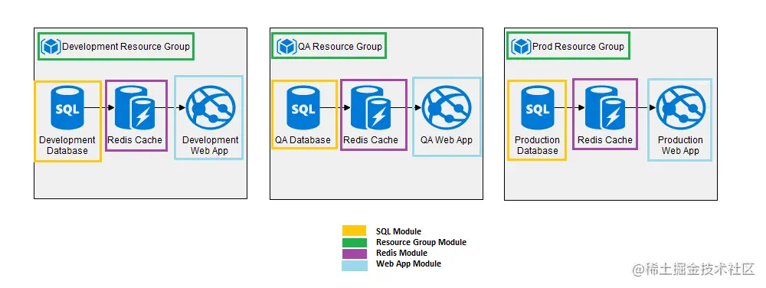766x288 pixels.
Task: Click the Production Web App globe icon
Action: (680, 107)
